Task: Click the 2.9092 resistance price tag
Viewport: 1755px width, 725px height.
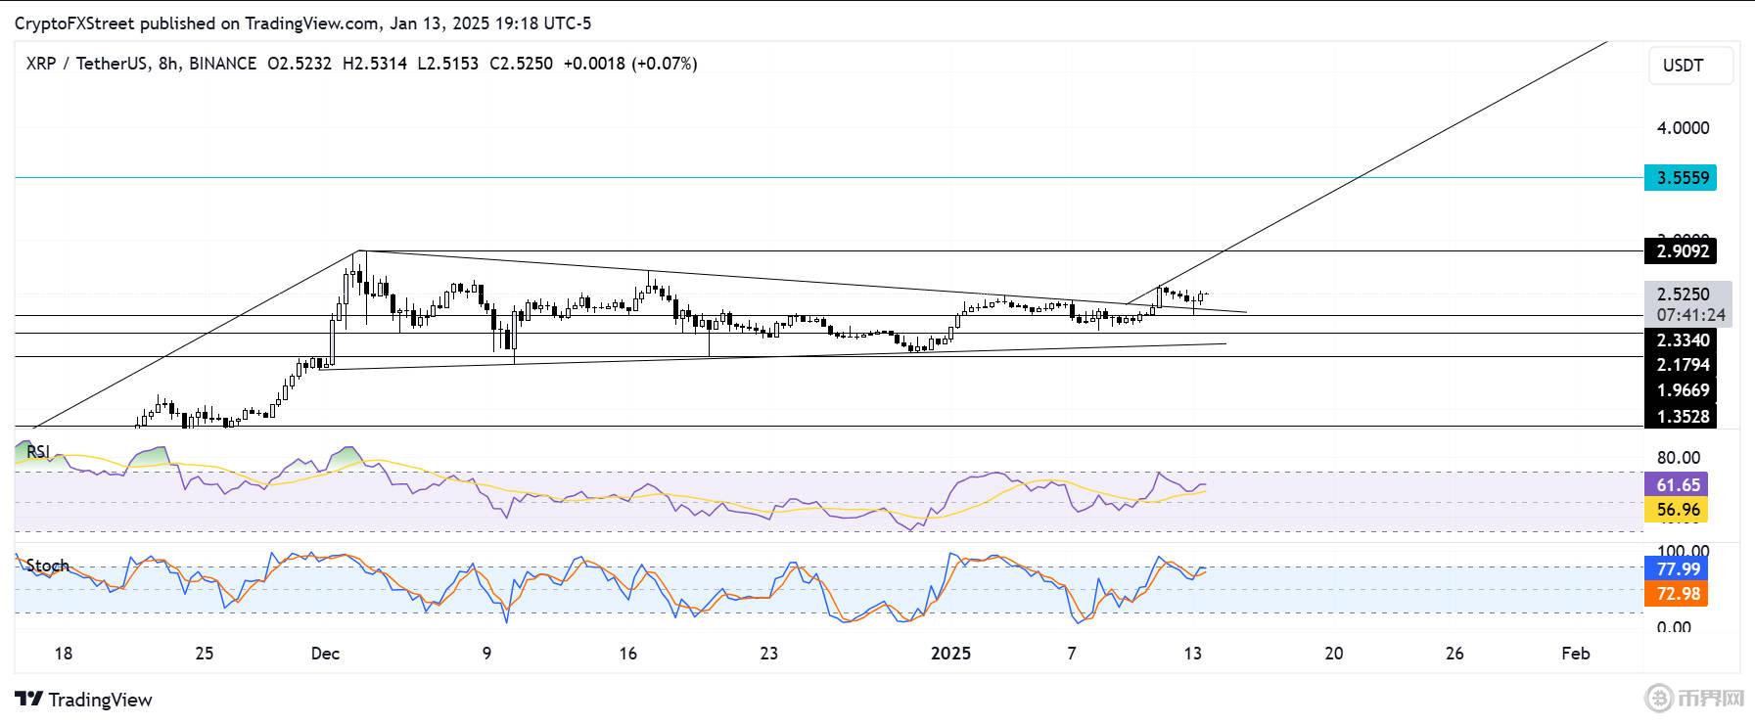Action: [x=1682, y=251]
